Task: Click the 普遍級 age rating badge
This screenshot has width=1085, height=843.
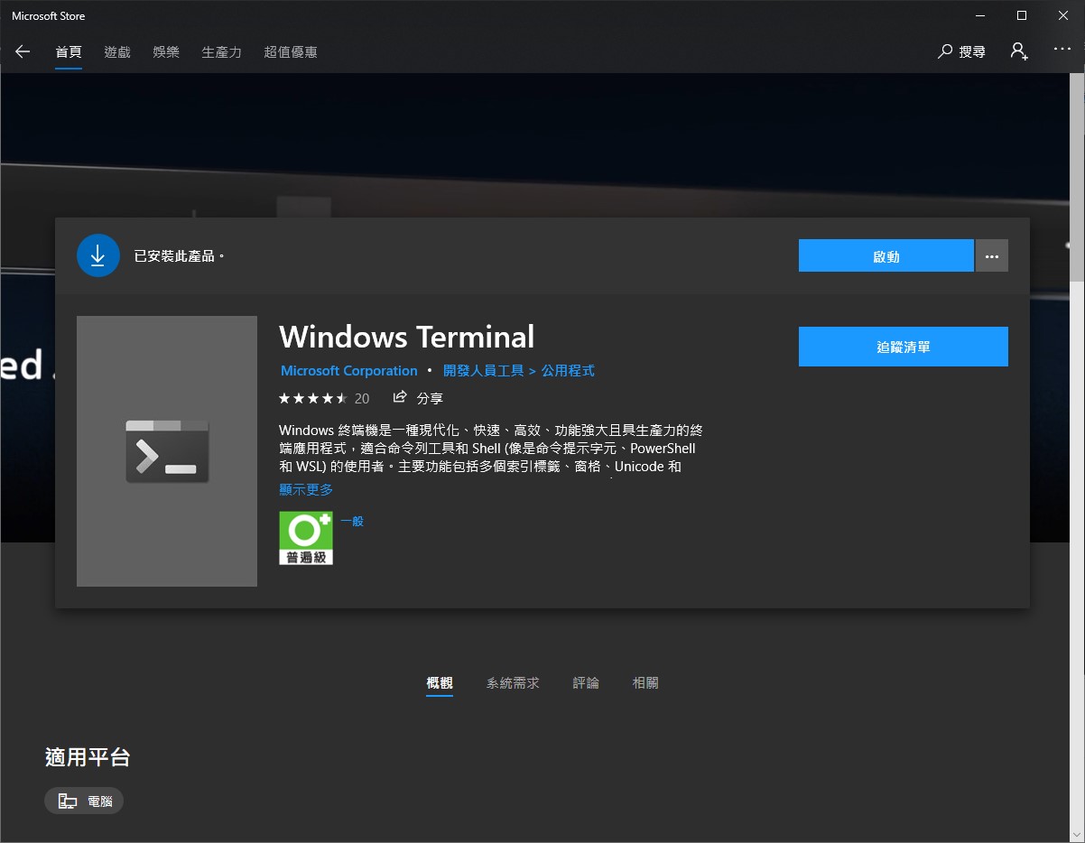Action: [306, 538]
